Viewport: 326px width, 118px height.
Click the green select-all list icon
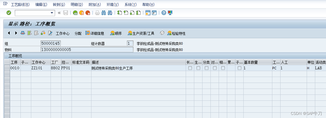point(30,33)
